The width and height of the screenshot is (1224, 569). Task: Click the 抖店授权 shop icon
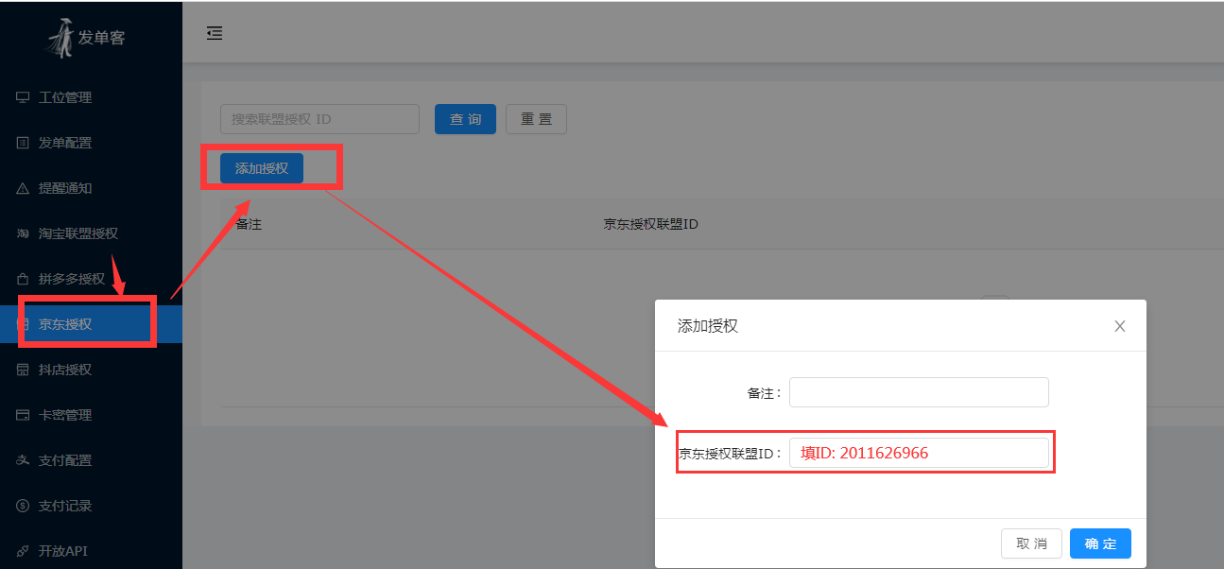23,370
